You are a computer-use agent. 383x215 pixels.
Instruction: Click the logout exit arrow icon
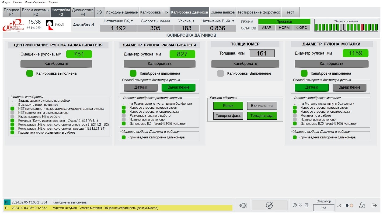pos(374,205)
